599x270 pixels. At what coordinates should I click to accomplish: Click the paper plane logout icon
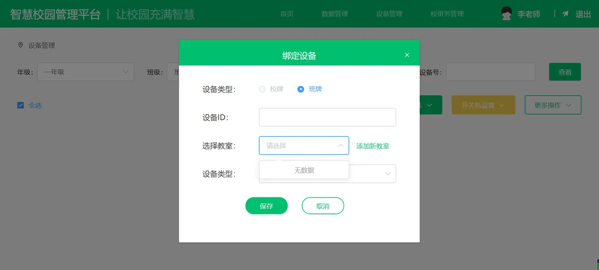566,14
